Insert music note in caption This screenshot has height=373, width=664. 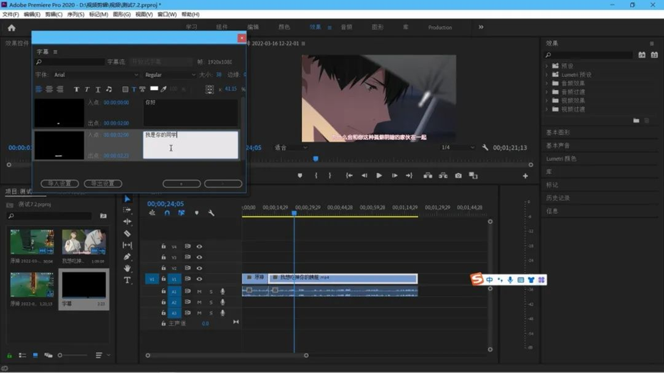[x=109, y=89]
